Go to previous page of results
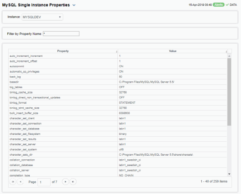241x194 pixels. click(x=20, y=182)
